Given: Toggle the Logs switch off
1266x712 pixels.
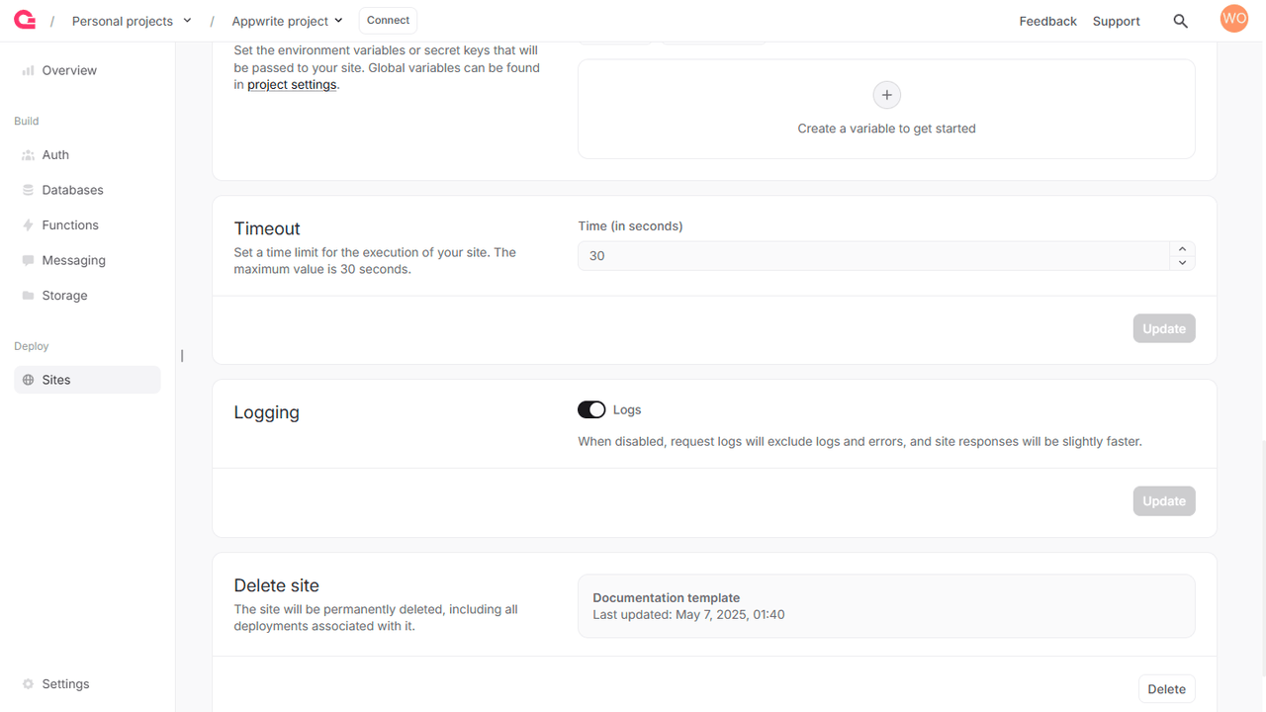Looking at the screenshot, I should (591, 409).
